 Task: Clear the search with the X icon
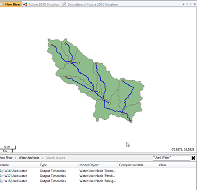[193, 158]
